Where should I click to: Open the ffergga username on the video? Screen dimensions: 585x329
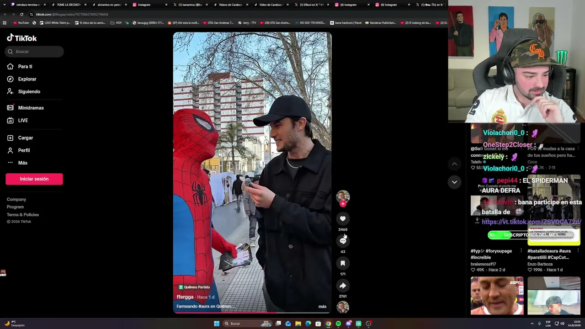click(185, 297)
